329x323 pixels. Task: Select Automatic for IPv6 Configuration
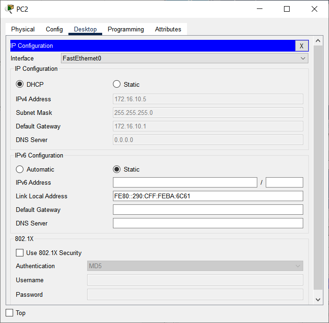click(20, 169)
